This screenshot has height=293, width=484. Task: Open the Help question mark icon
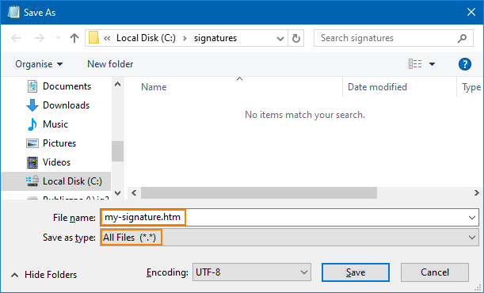[464, 64]
